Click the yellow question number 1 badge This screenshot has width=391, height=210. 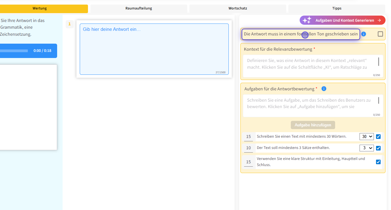(69, 24)
